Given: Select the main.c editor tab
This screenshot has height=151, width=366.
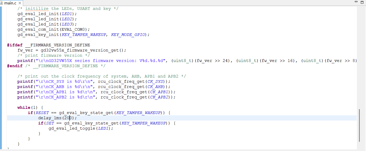Looking at the screenshot, I should pyautogui.click(x=10, y=3).
